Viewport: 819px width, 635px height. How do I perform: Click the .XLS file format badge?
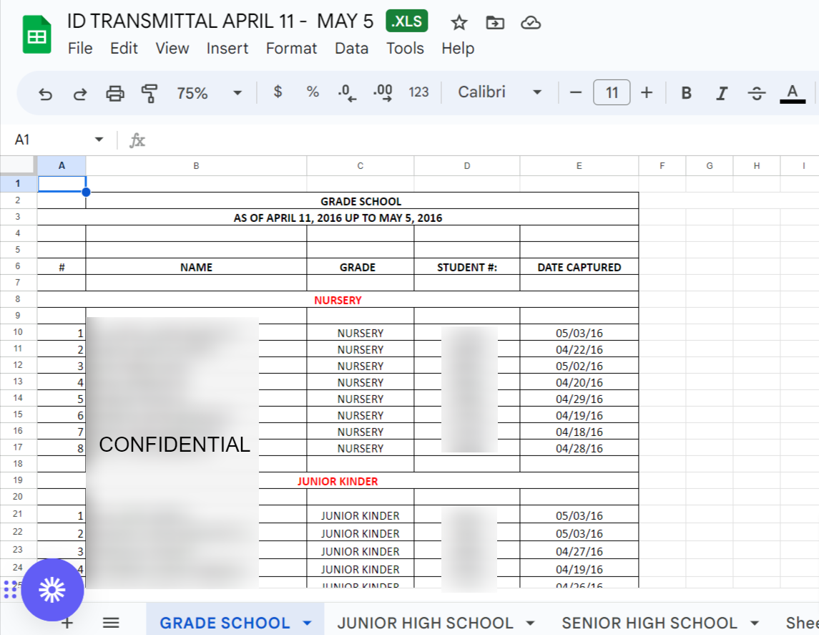[x=407, y=21]
